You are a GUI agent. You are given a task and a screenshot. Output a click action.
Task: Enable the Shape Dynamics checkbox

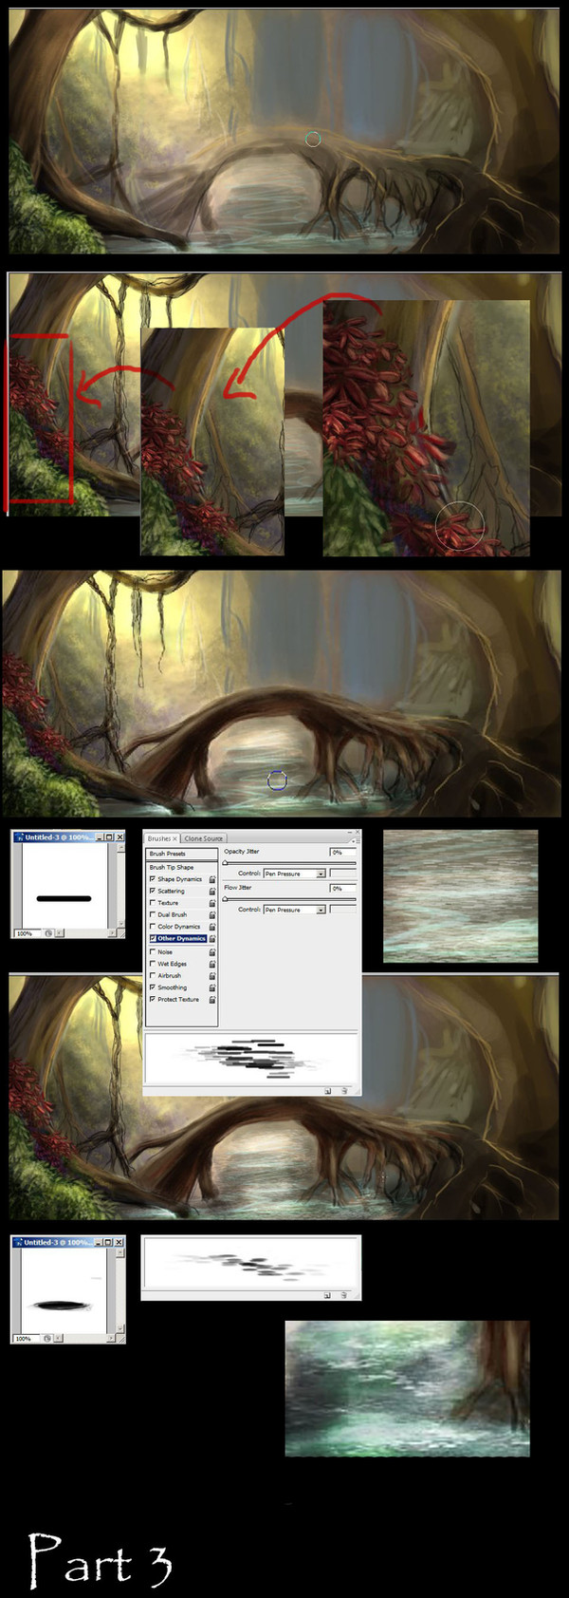coord(153,879)
